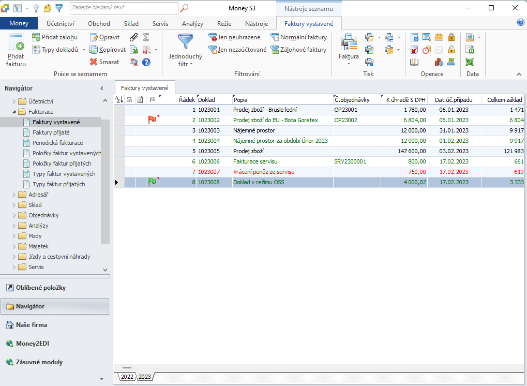The image size is (527, 386).
Task: Click the sigma summation icon
Action: [146, 37]
